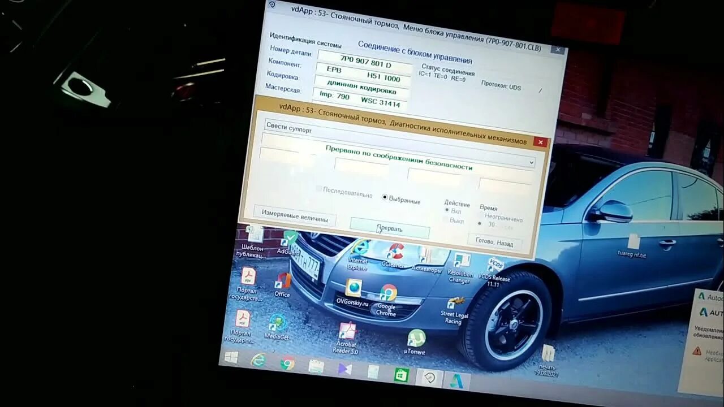This screenshot has width=724, height=407.
Task: Open Resolution Changer desktop shortcut
Action: [460, 268]
